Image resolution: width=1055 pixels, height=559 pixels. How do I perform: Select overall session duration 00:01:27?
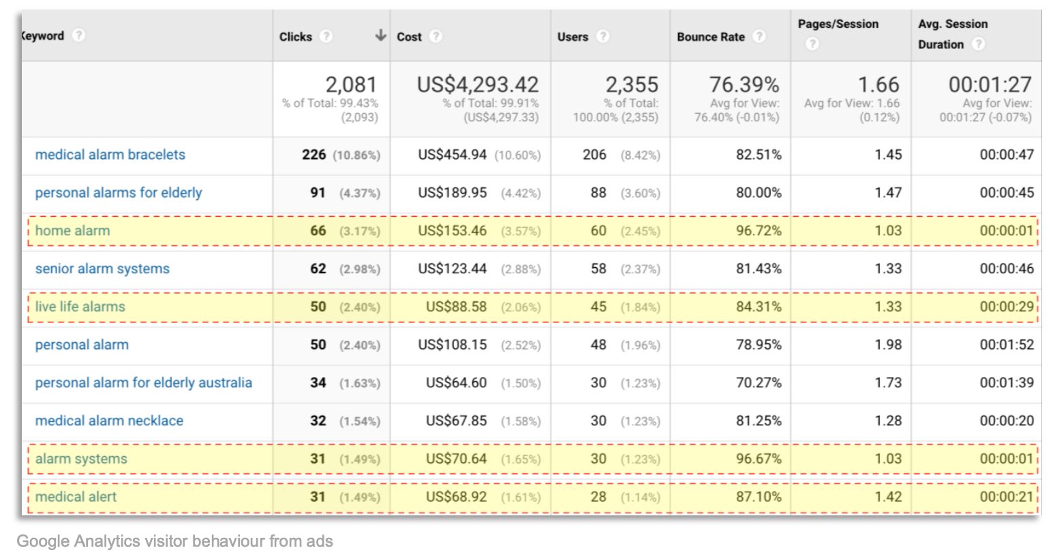(x=990, y=85)
